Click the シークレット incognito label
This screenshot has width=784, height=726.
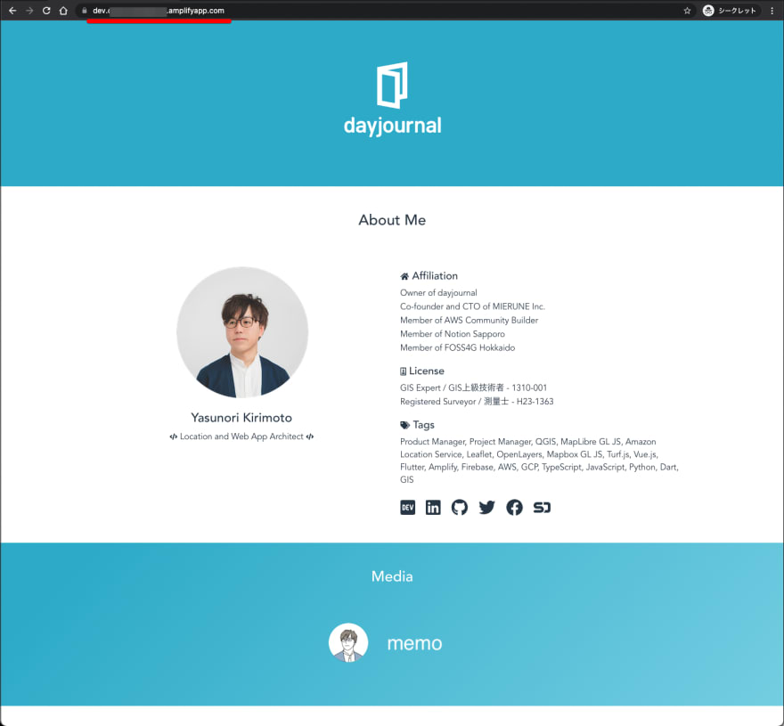(737, 11)
